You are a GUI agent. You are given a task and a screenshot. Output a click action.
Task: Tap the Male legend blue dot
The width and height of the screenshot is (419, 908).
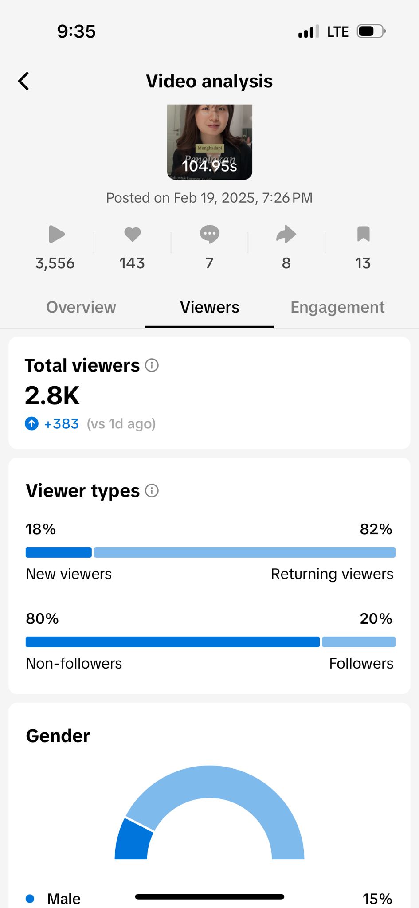pyautogui.click(x=30, y=899)
